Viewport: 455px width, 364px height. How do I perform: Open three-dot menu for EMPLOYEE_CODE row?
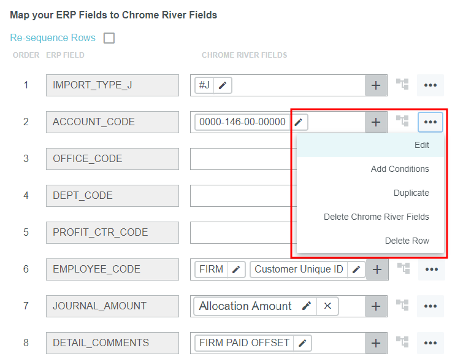(x=430, y=269)
